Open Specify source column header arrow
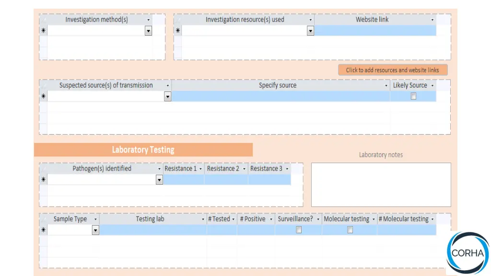 386,86
